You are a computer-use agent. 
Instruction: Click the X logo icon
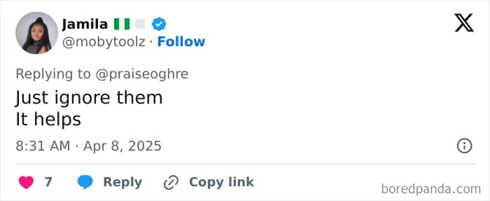[464, 23]
